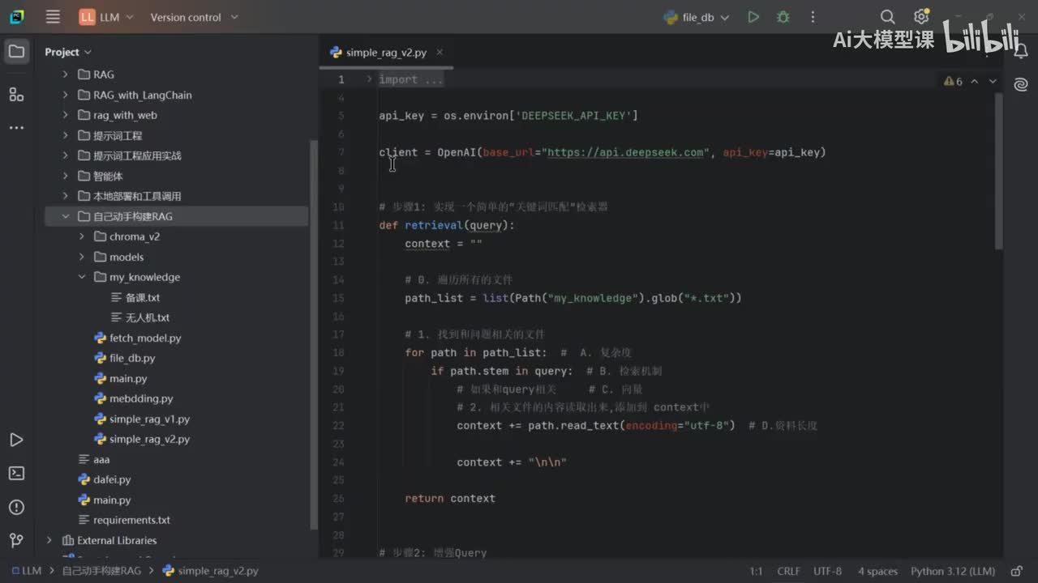1038x583 pixels.
Task: Collapse the 自己动手构建RAG folder chevron
Action: tap(66, 216)
